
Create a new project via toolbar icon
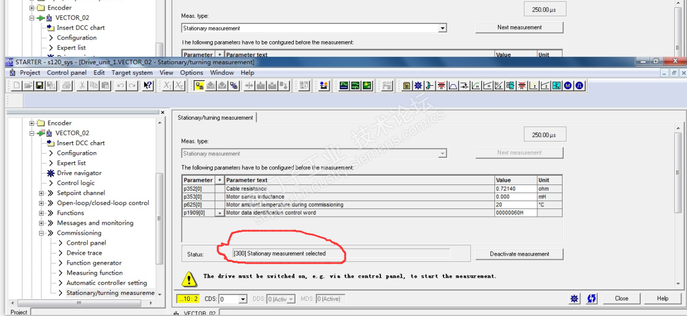[x=17, y=85]
